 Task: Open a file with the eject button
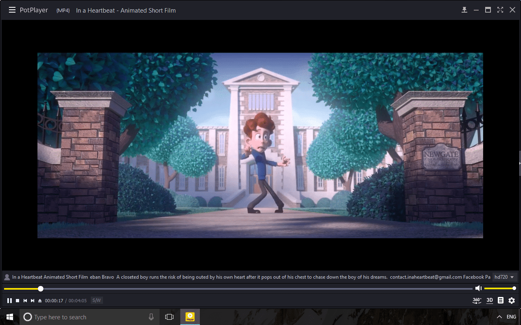click(x=40, y=301)
